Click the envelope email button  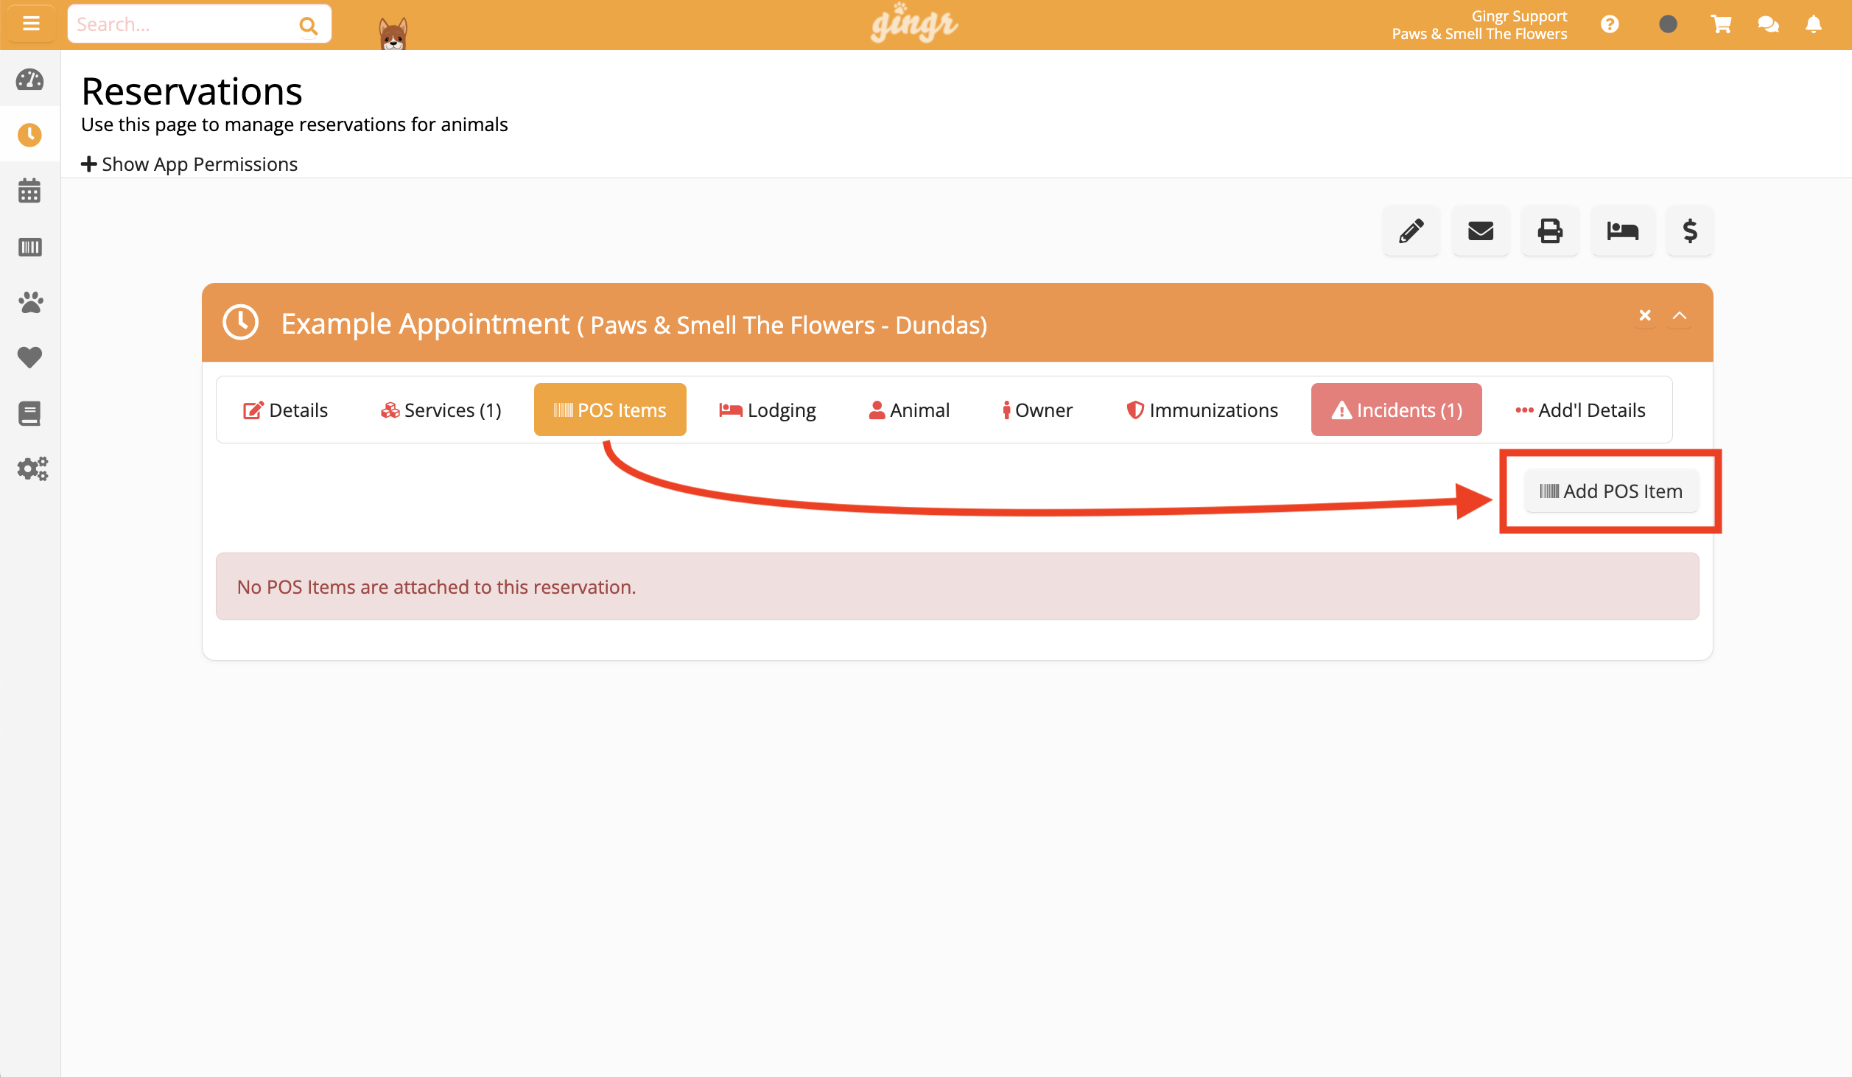pyautogui.click(x=1481, y=231)
